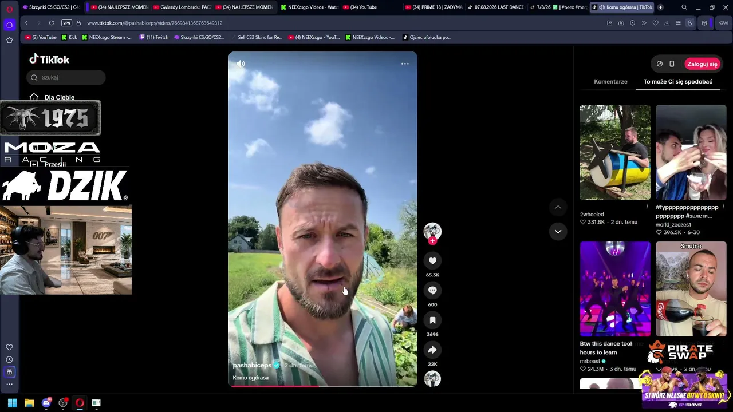Open the 2wheeled video thumbnail
The width and height of the screenshot is (733, 412).
[x=615, y=152]
